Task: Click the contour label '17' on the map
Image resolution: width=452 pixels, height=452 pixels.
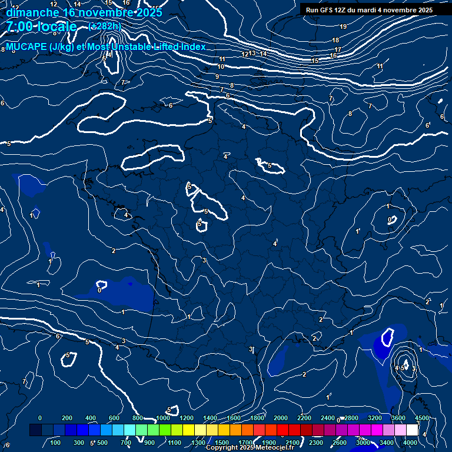Action: 338,49
